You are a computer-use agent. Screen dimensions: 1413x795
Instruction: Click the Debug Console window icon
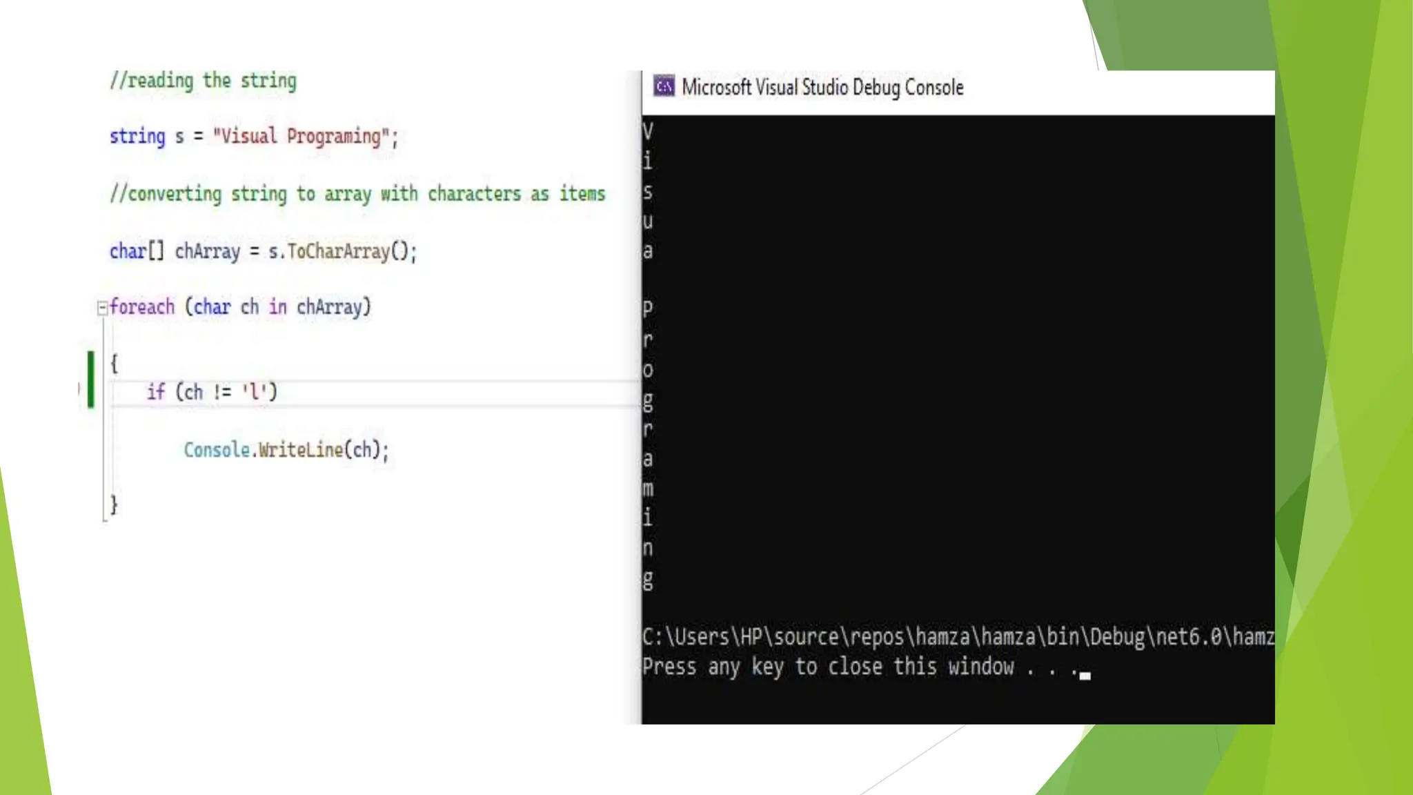click(664, 87)
